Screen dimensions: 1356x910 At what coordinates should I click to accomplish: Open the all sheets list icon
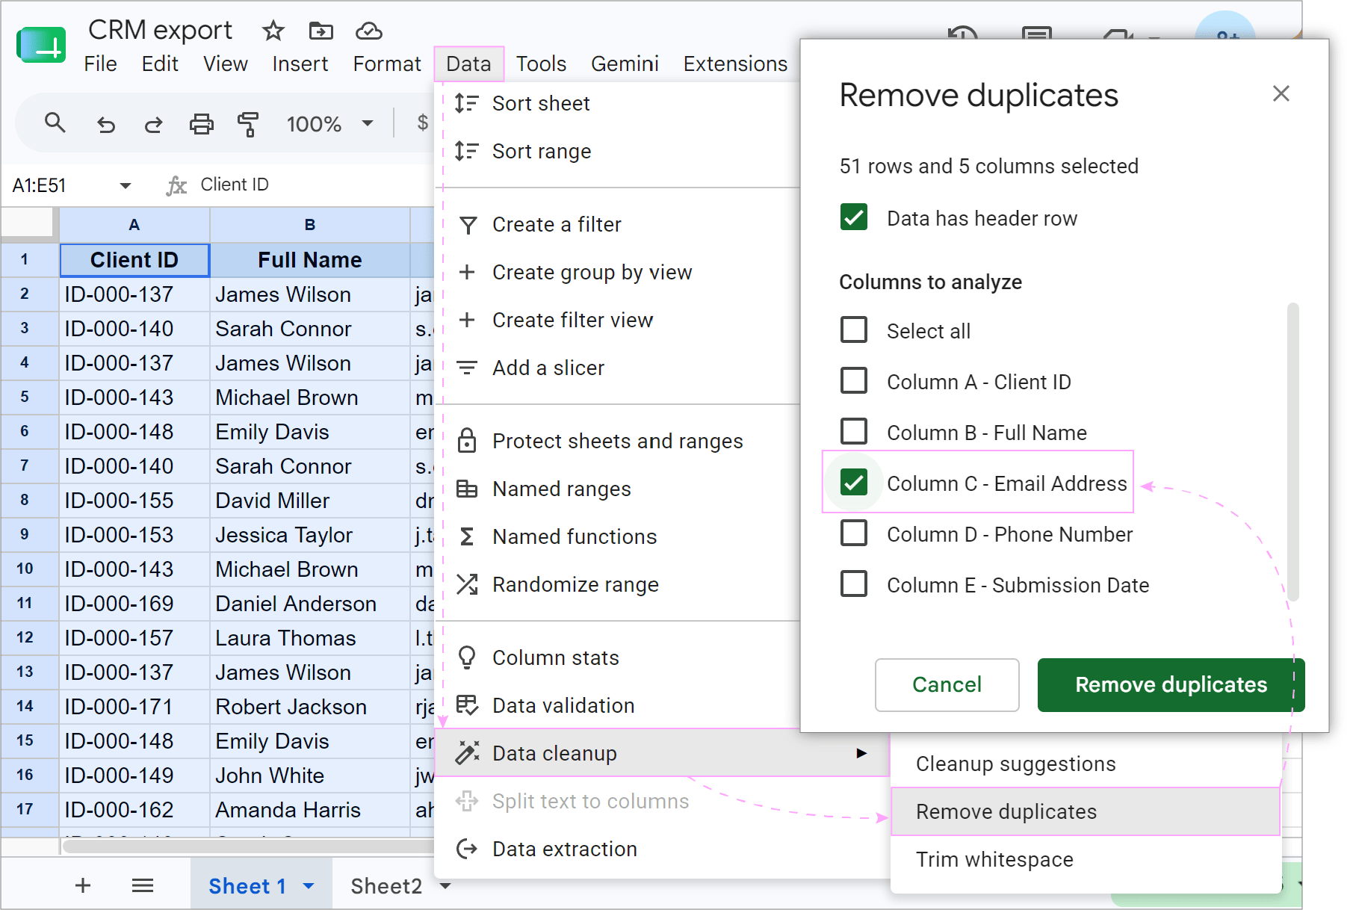click(143, 885)
